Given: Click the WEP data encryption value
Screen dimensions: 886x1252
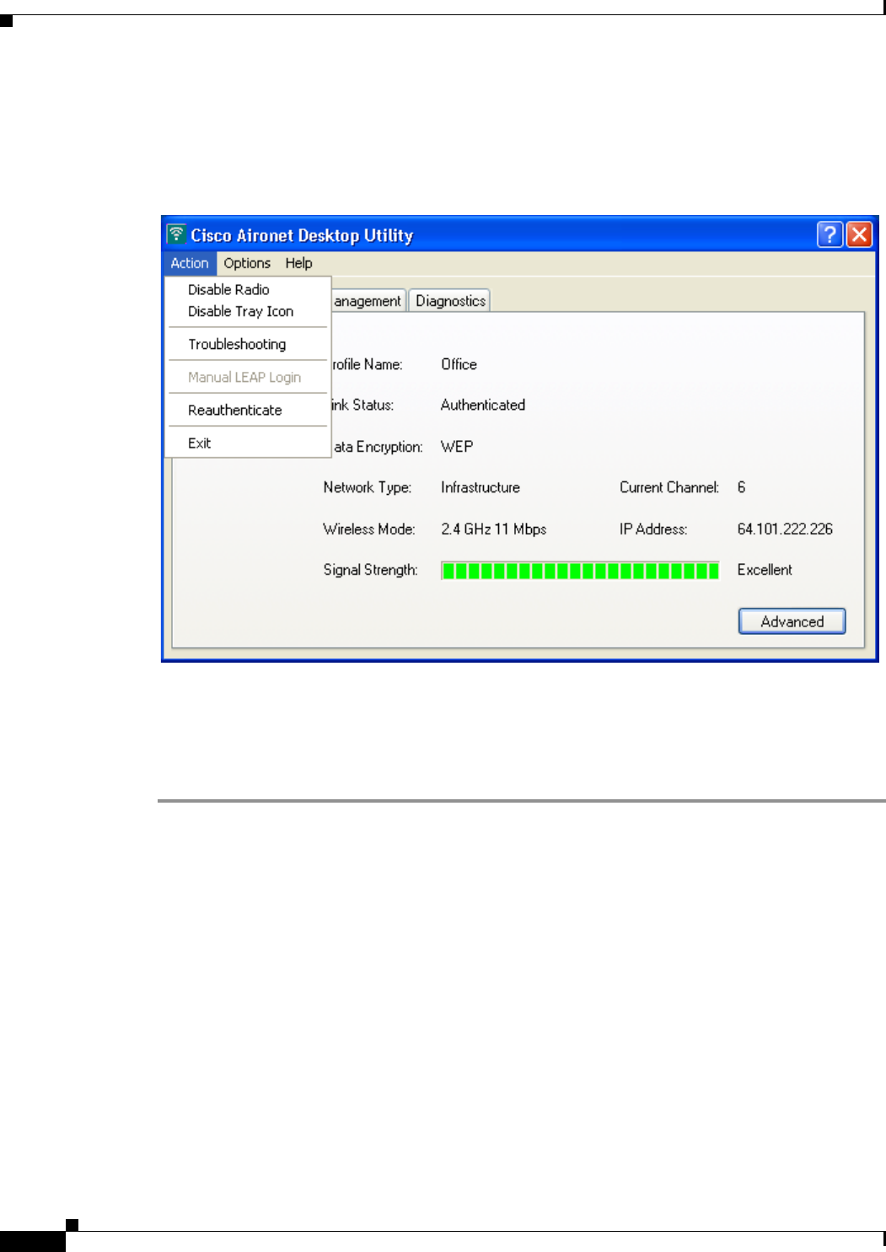Looking at the screenshot, I should (457, 446).
